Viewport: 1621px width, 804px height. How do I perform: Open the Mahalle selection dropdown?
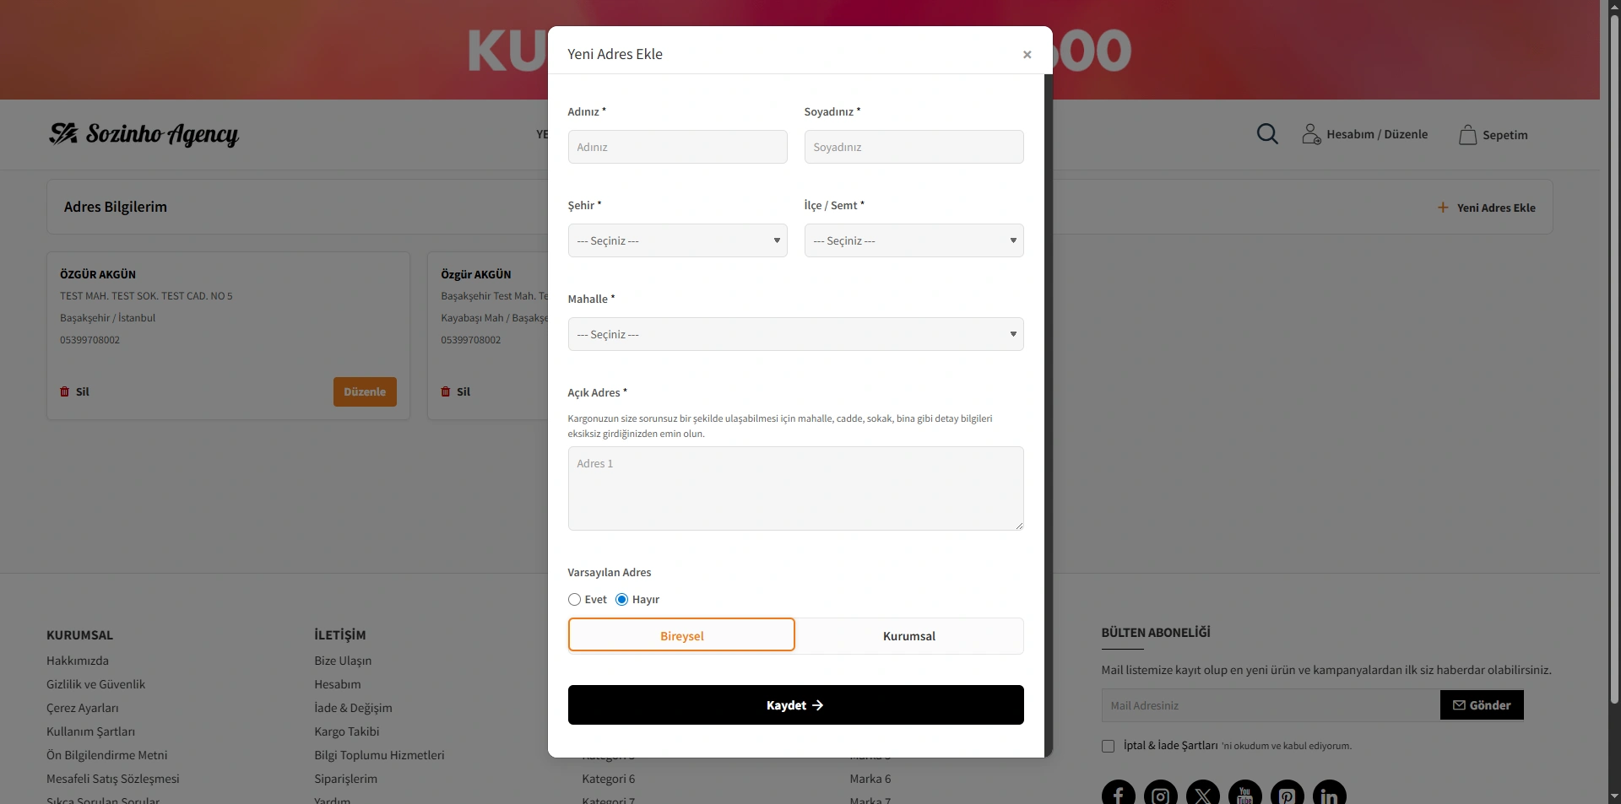click(795, 335)
